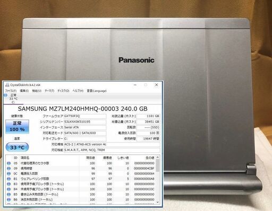Image resolution: width=272 pixels, height=211 pixels.
Task: Click the serial number field S3LKNX0K510195
Action: point(85,122)
